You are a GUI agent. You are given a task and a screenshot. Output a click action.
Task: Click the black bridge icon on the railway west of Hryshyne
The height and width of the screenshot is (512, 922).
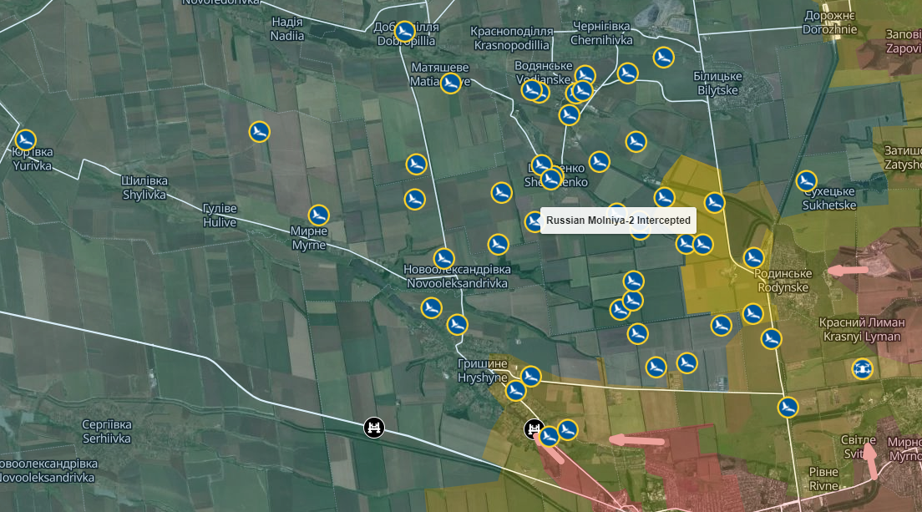(x=374, y=428)
